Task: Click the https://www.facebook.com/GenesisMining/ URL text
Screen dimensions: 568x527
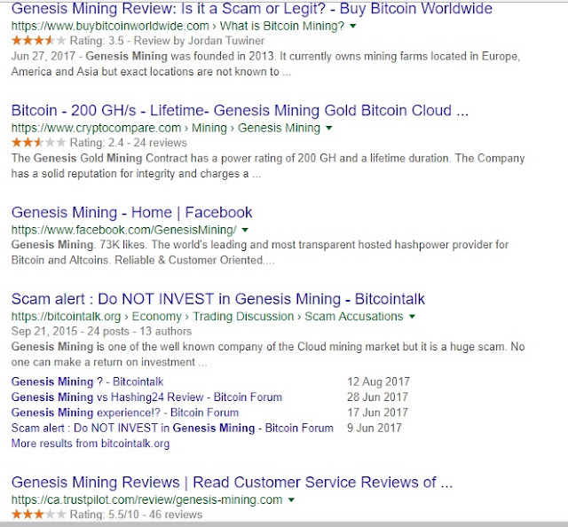Action: point(124,230)
